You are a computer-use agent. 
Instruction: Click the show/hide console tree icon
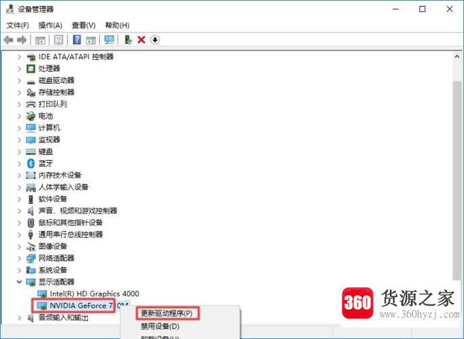pyautogui.click(x=40, y=39)
